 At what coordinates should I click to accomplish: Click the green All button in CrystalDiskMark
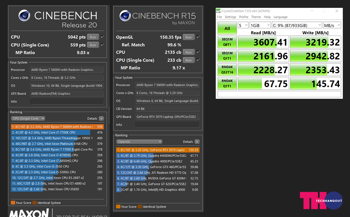tap(227, 28)
